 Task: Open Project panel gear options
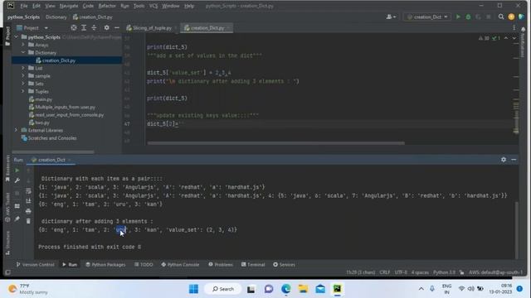coord(106,27)
